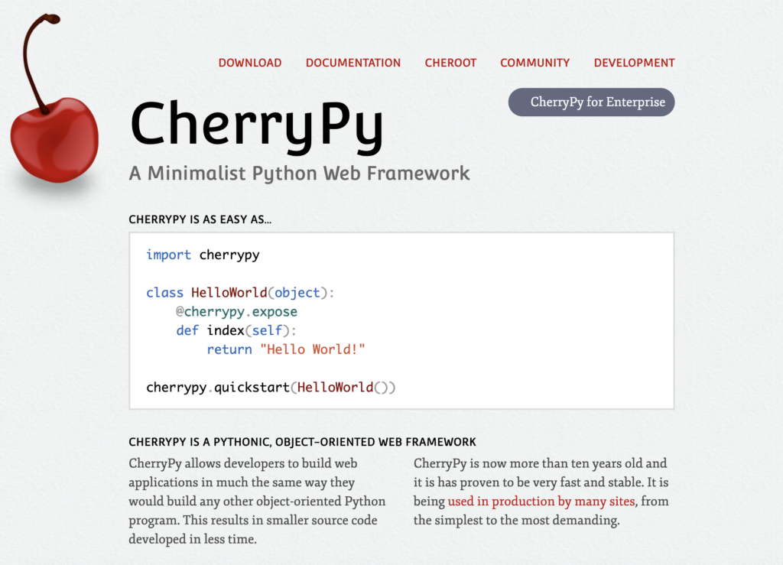Follow the 'used in production by many sites' link
The image size is (783, 565).
point(541,501)
